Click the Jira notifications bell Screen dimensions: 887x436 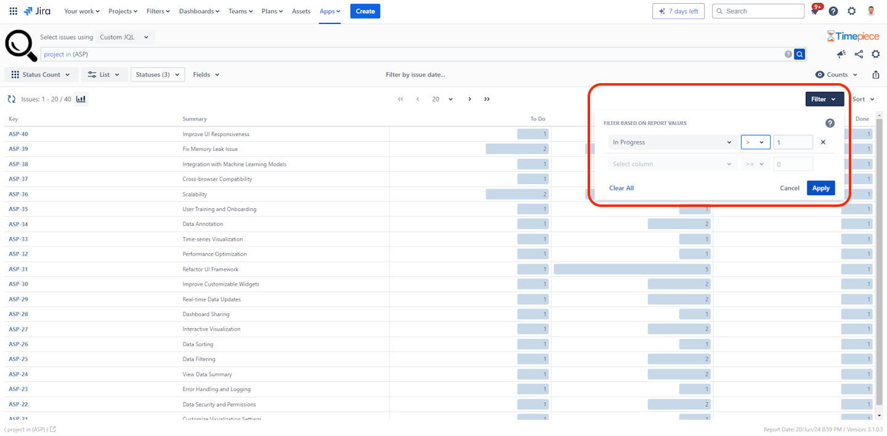tap(814, 10)
